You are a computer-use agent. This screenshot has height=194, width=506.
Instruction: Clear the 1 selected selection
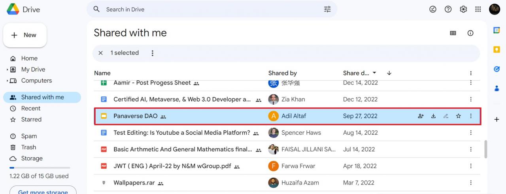100,53
